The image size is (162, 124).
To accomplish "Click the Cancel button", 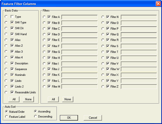I will click(x=93, y=118).
